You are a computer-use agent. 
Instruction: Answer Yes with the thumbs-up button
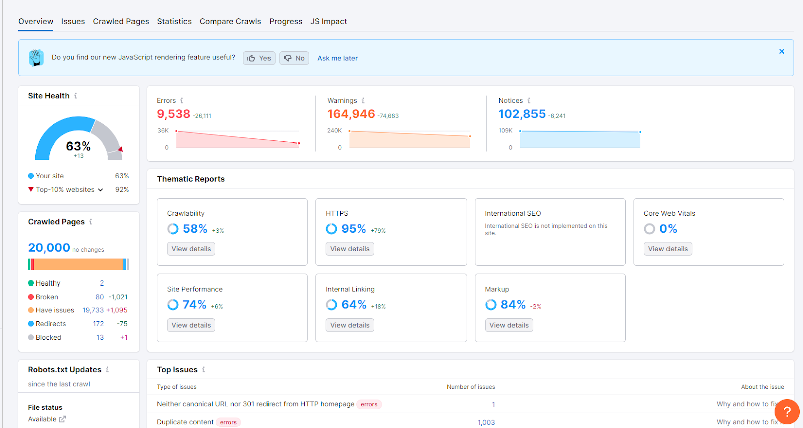[259, 58]
